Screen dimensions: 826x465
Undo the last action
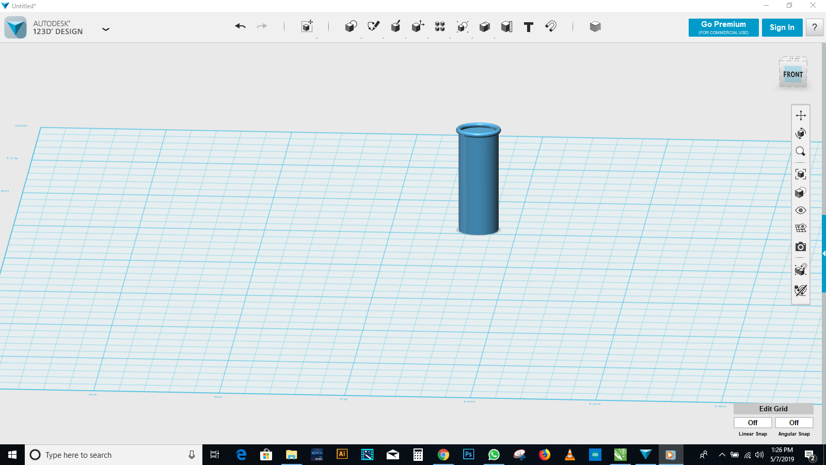(x=240, y=26)
